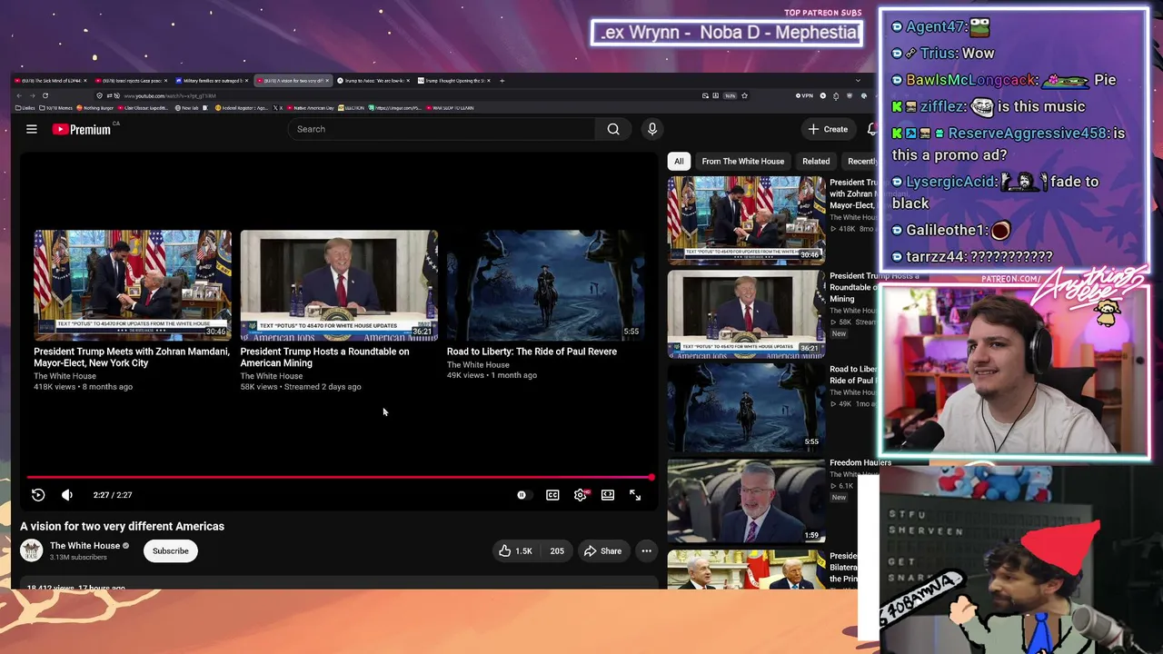The image size is (1163, 654).
Task: Select the Related filter chip
Action: click(x=816, y=161)
